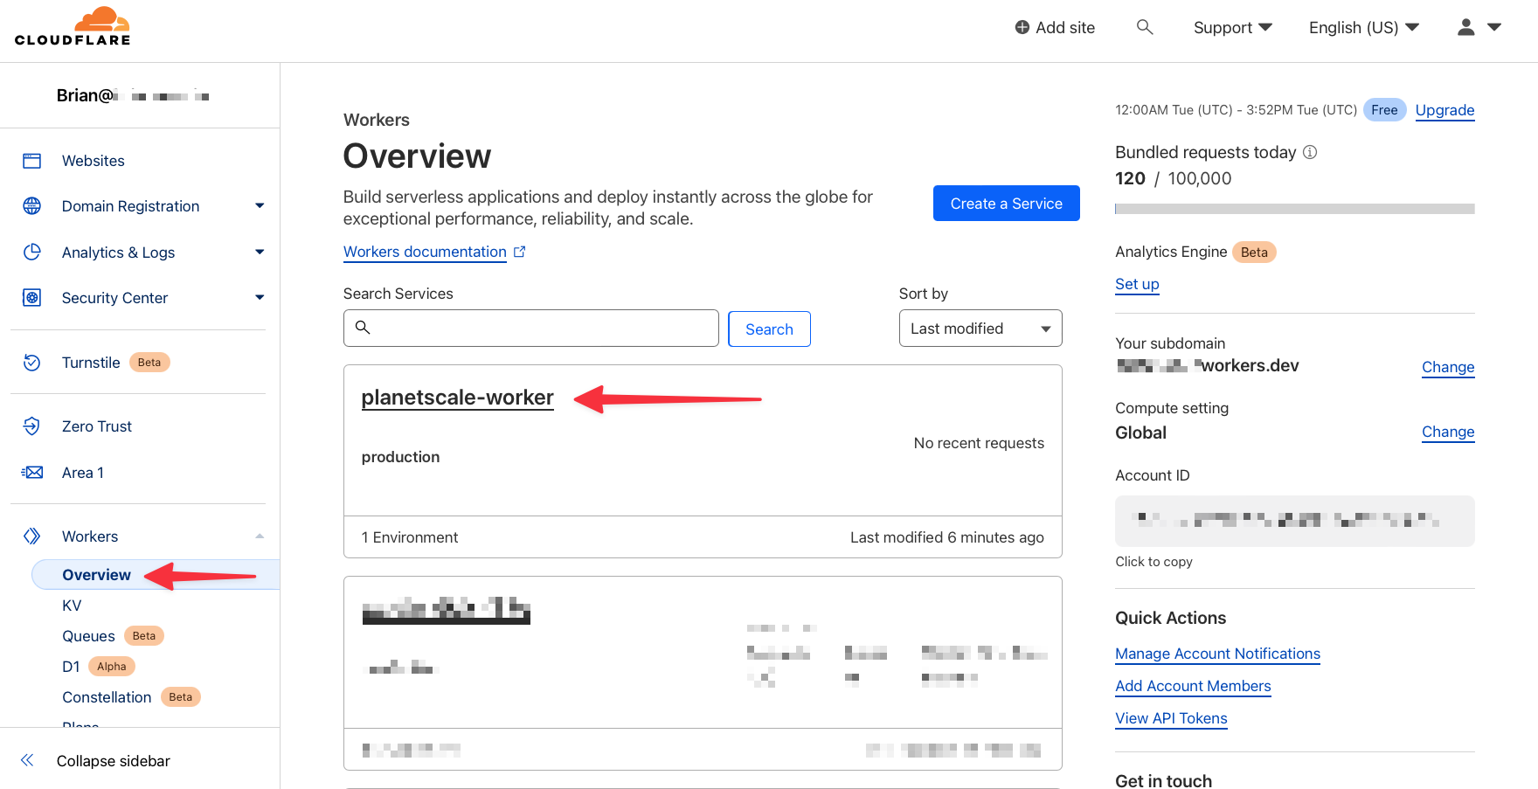1538x789 pixels.
Task: Click the Analytics & Logs pie icon
Action: (x=32, y=252)
